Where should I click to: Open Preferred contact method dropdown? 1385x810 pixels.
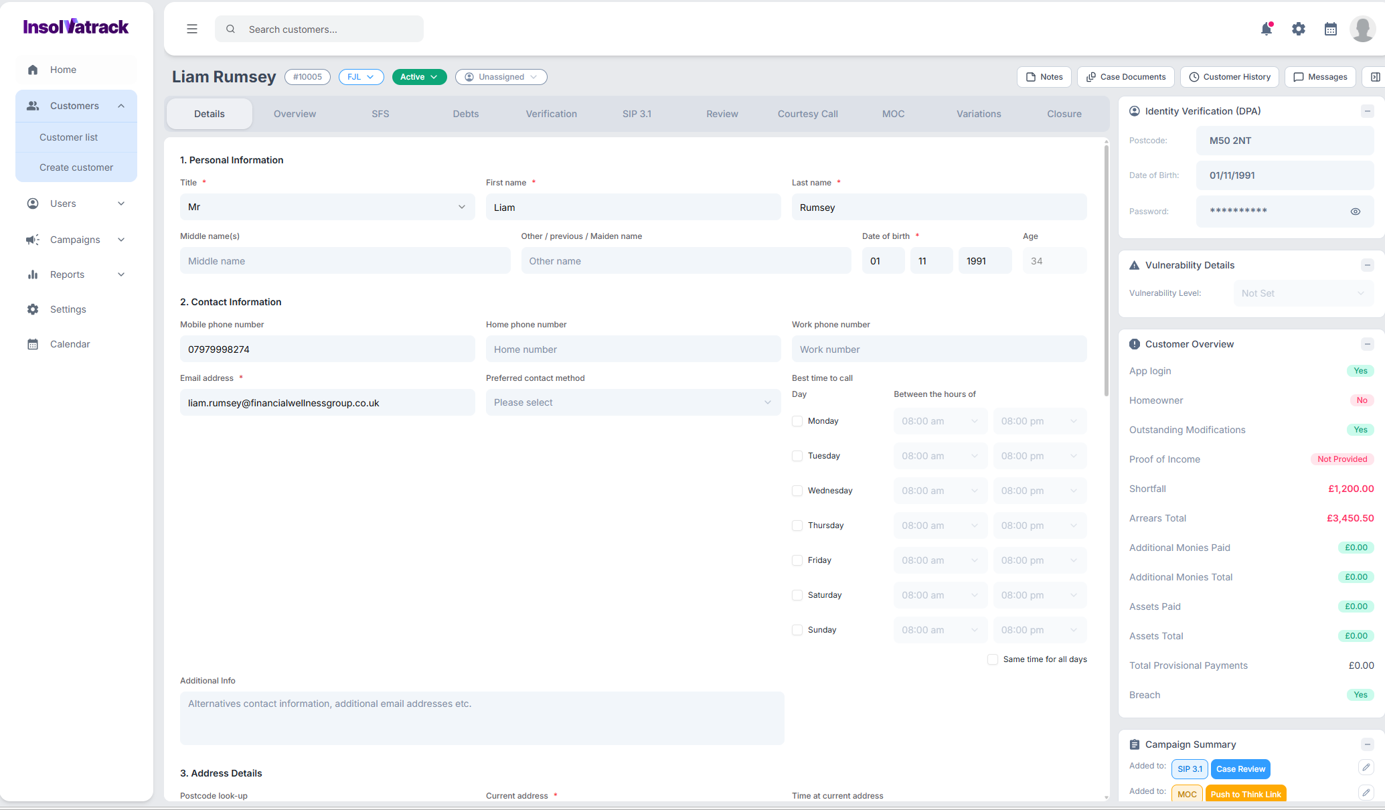(x=633, y=402)
